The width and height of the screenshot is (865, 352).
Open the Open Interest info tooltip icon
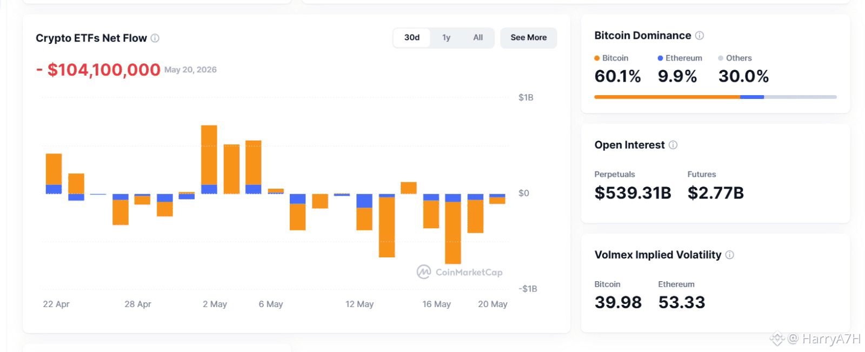(x=673, y=145)
